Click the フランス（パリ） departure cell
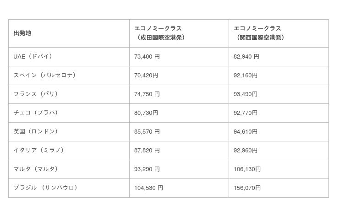 [x=36, y=94]
